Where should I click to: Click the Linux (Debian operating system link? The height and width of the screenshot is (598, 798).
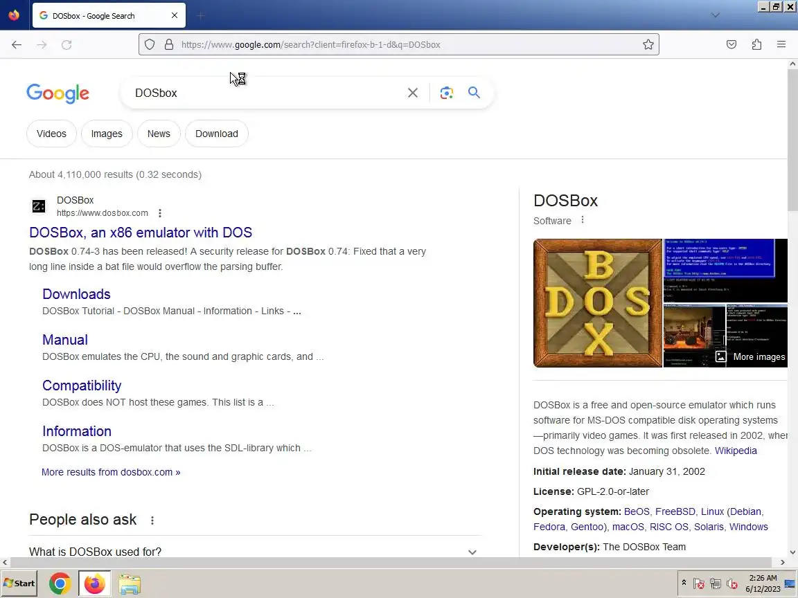(x=731, y=511)
